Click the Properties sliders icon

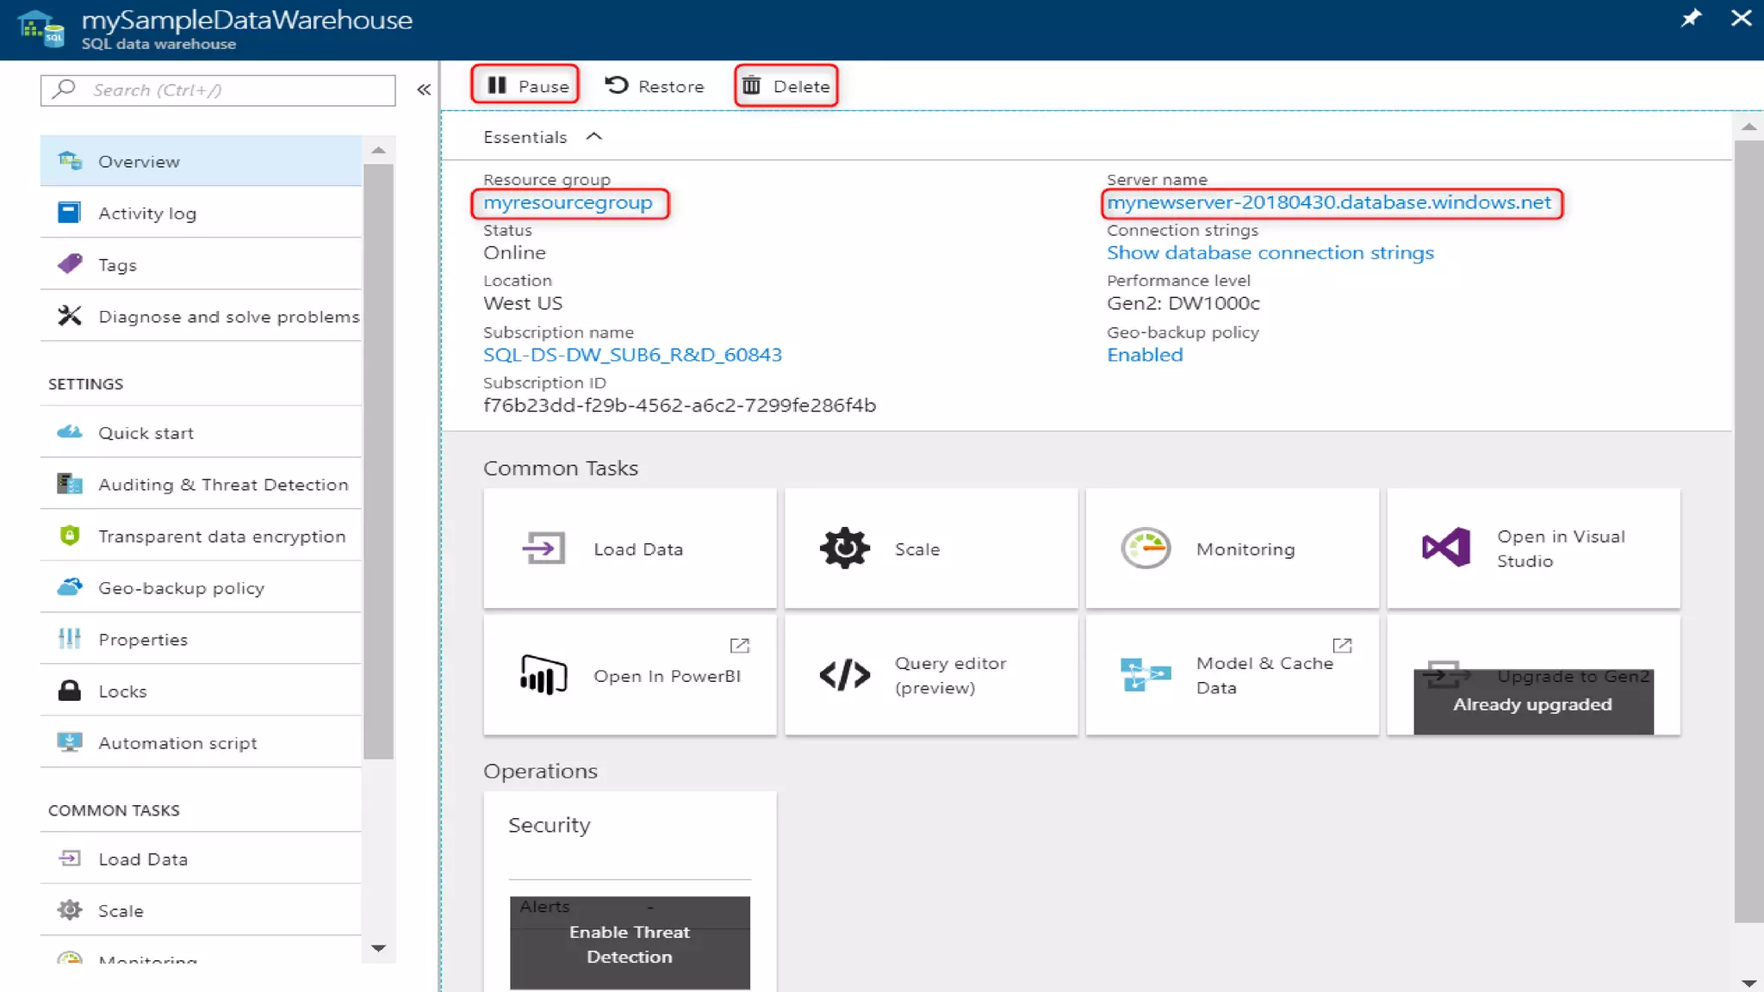70,638
